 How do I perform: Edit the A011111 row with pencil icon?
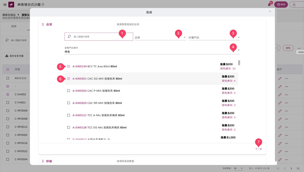point(280,78)
